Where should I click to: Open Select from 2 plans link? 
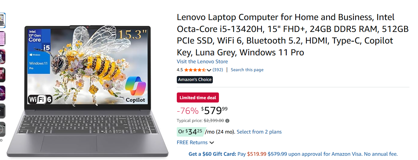[259, 132]
